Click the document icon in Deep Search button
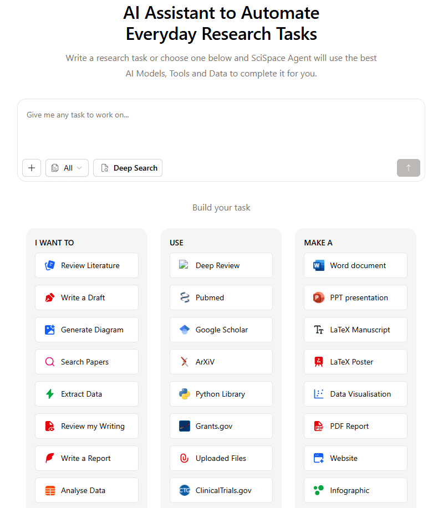The height and width of the screenshot is (508, 438). [x=105, y=168]
